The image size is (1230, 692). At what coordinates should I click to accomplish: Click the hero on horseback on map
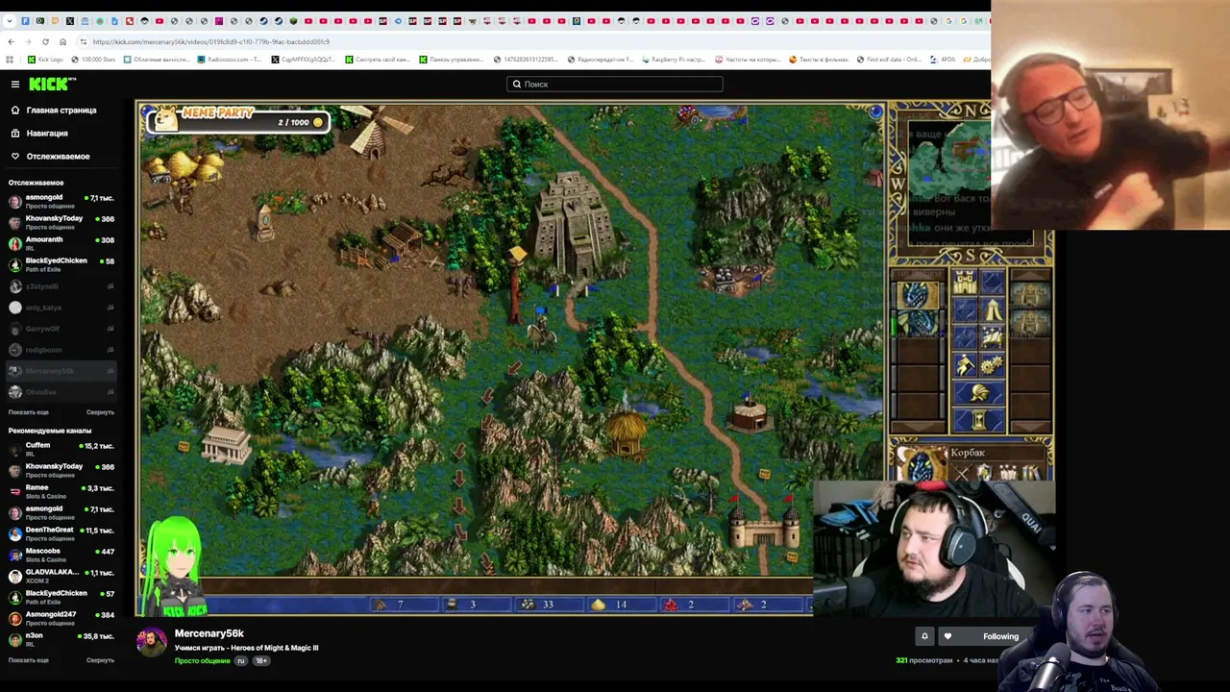[540, 327]
